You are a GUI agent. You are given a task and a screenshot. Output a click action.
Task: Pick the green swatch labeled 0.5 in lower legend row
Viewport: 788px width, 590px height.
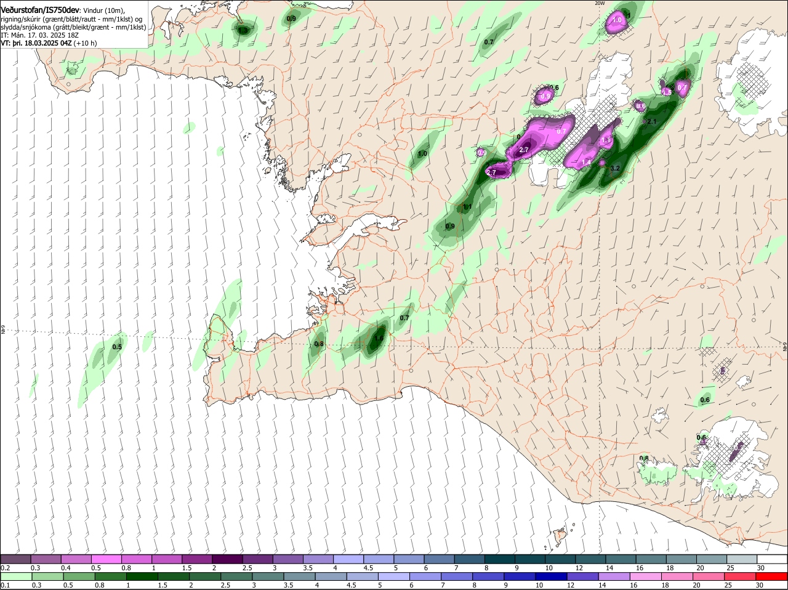click(79, 576)
